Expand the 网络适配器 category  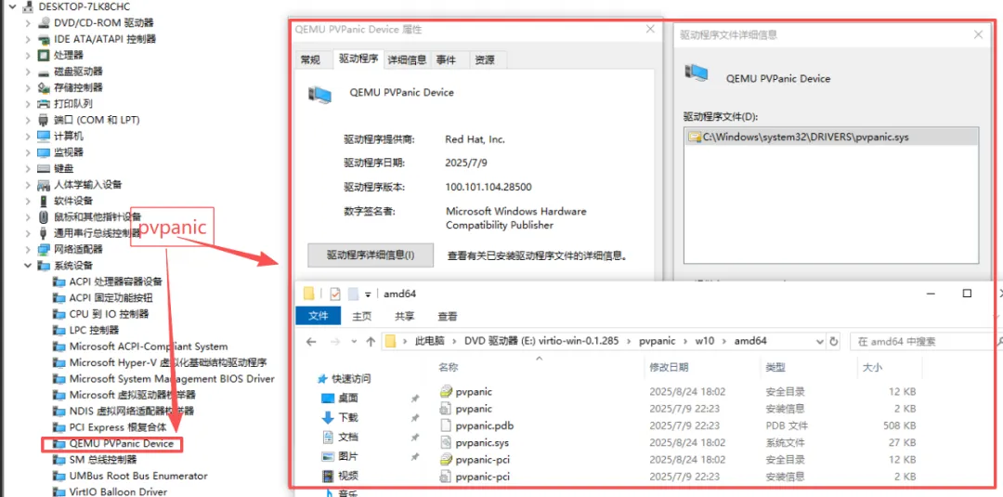click(28, 250)
